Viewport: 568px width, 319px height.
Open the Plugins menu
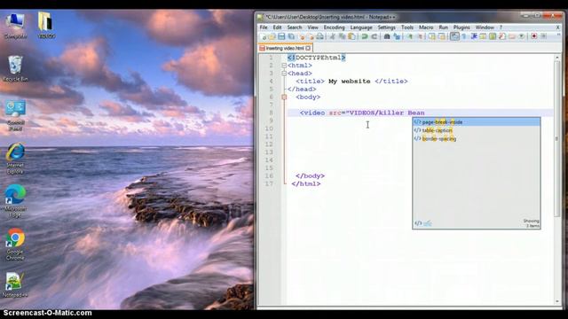[x=461, y=27]
